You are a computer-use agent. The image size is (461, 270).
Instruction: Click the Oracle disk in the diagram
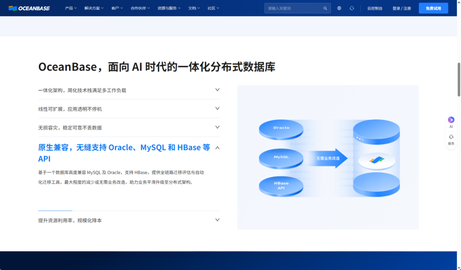click(281, 129)
